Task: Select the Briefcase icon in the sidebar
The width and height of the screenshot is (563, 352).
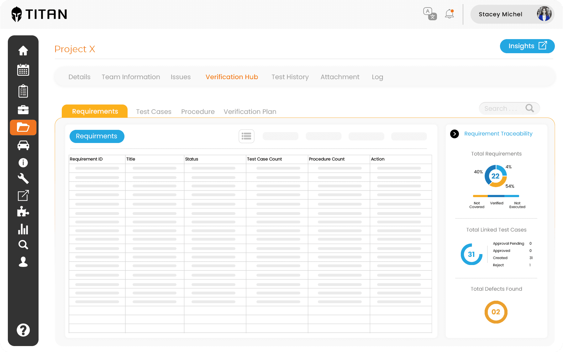Action: (23, 110)
